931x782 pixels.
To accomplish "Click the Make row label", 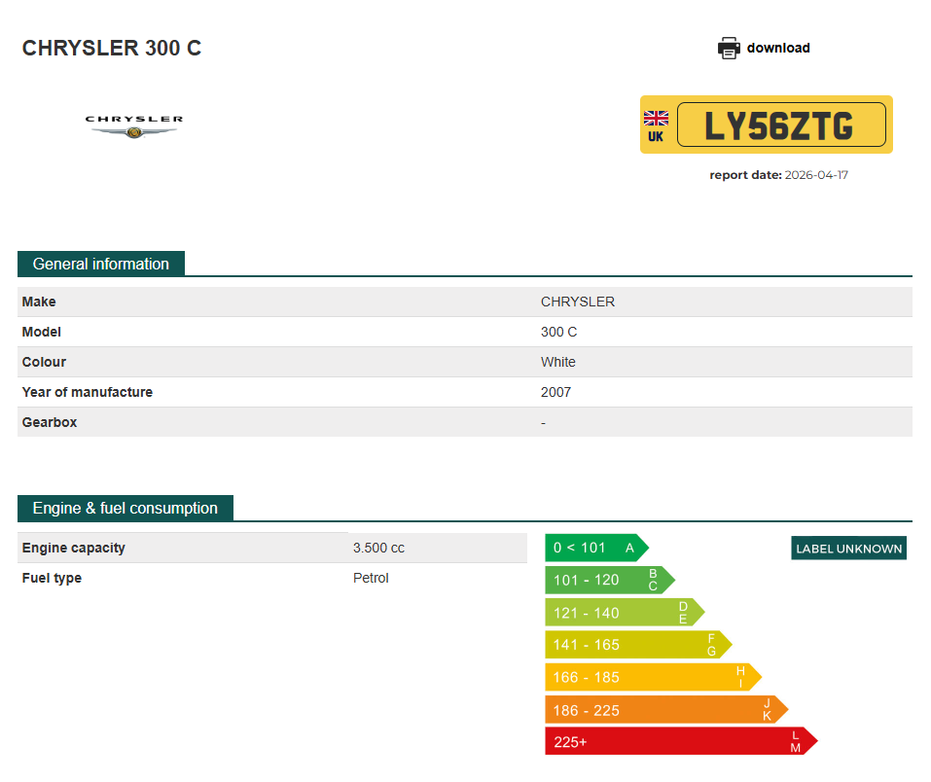I will [x=39, y=302].
